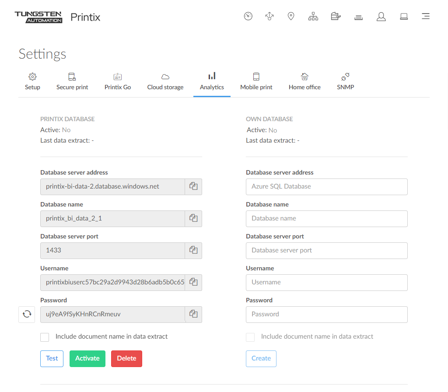The width and height of the screenshot is (448, 392).
Task: Open the computers laptop icon
Action: [404, 17]
